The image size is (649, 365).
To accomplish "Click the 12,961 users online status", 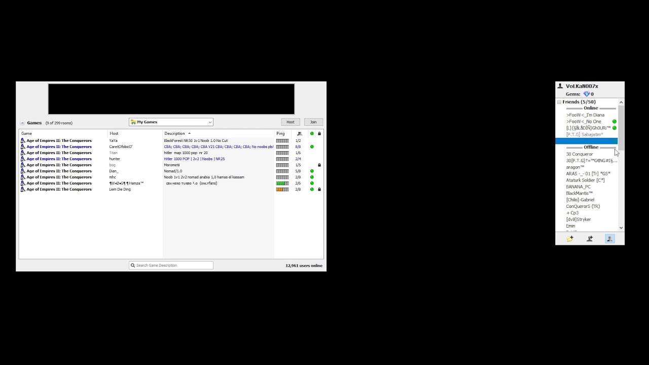I will click(304, 266).
